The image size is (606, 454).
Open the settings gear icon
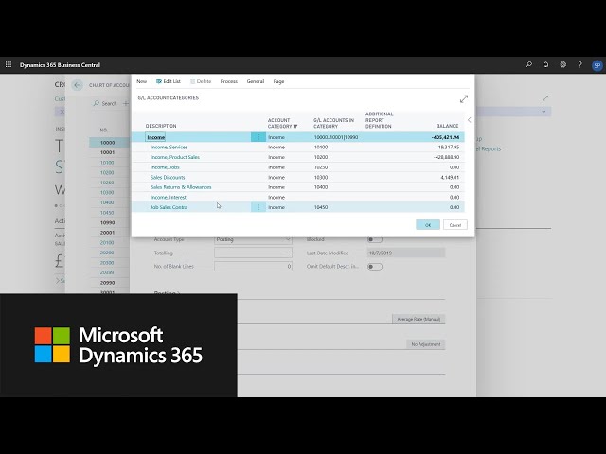point(562,64)
